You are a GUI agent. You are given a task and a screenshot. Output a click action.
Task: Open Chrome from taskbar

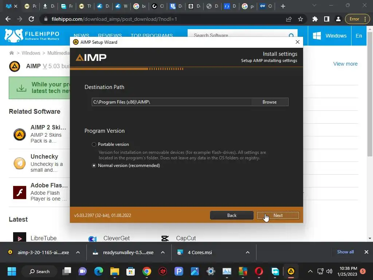(x=146, y=271)
